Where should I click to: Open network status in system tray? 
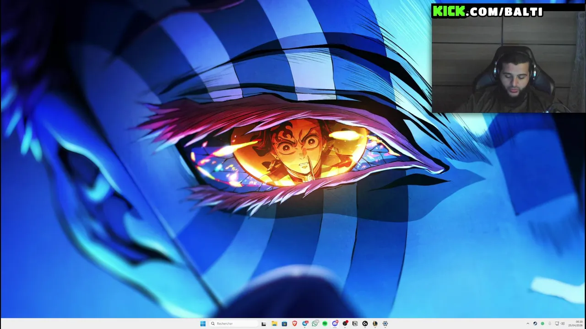tap(557, 324)
